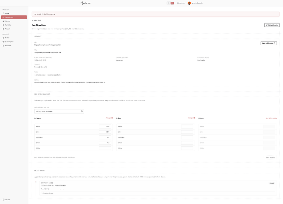Open Account settings in sidebar
This screenshot has width=283, height=204.
14,46
